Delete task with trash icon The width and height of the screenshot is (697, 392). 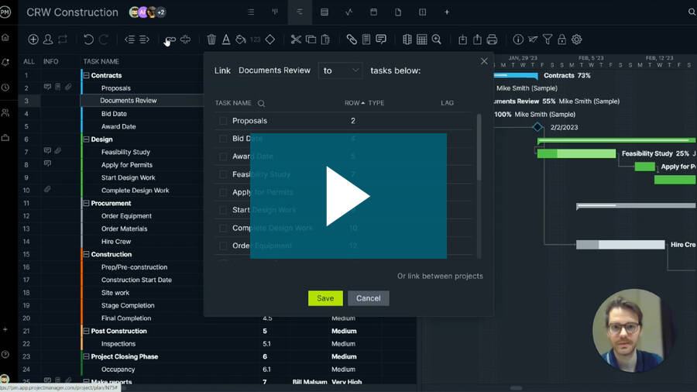pos(211,40)
